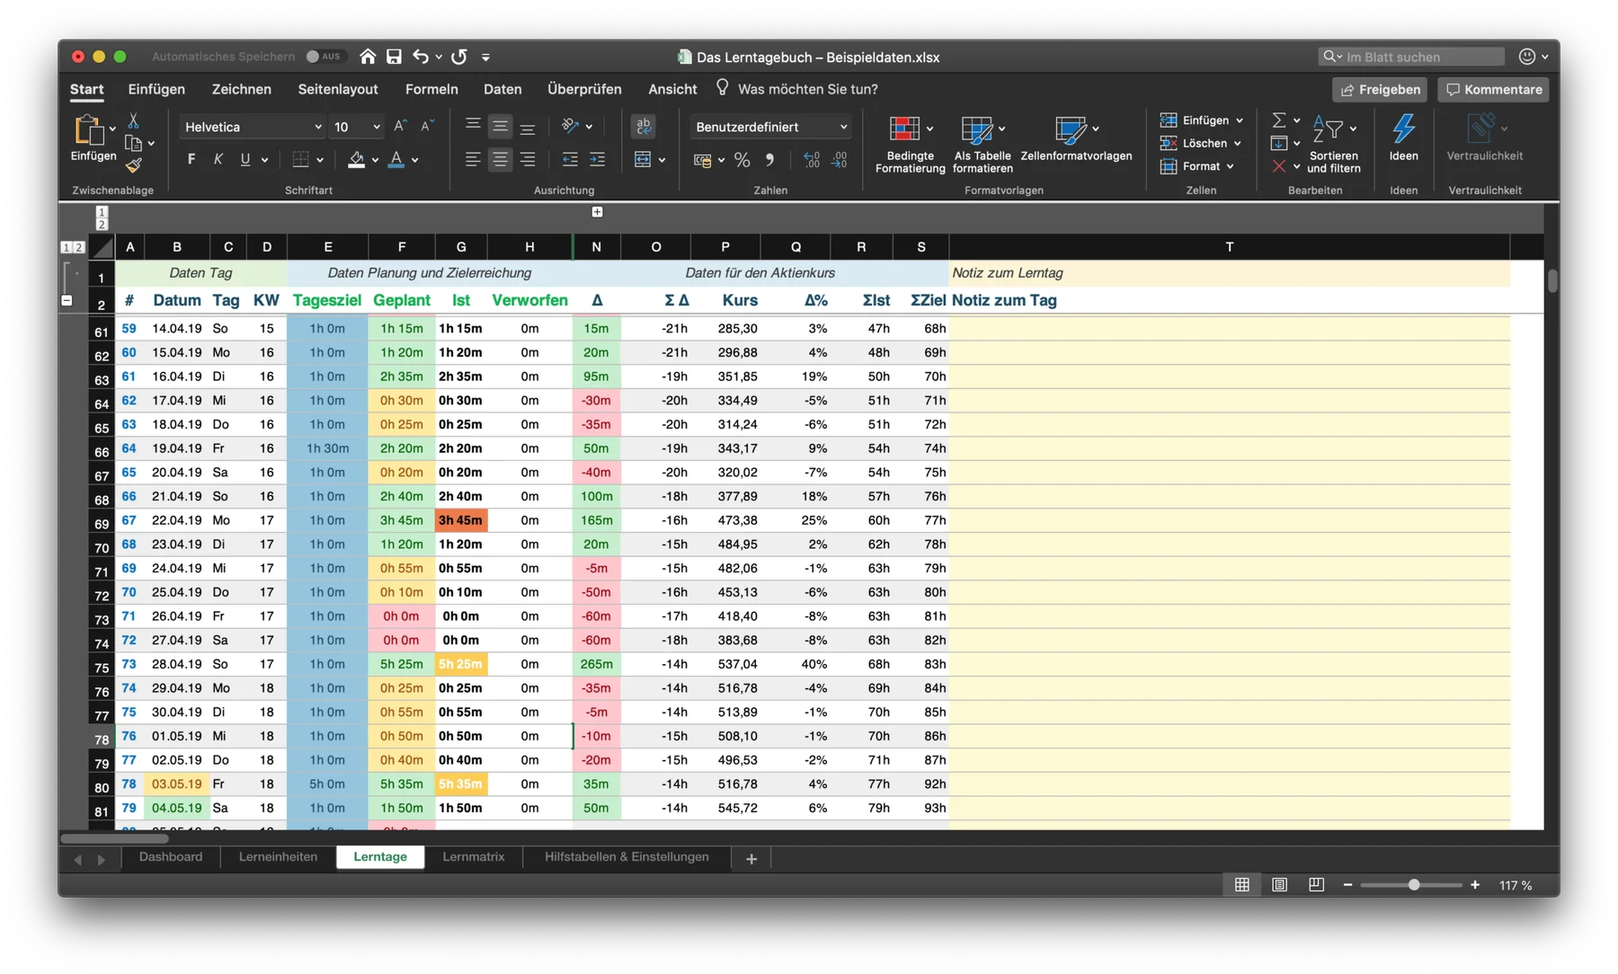This screenshot has height=974, width=1618.
Task: Toggle middle vertical alignment
Action: pos(500,127)
